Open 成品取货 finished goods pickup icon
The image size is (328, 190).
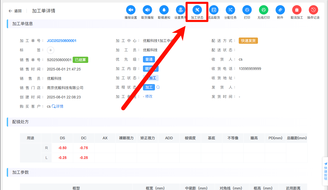coord(214,10)
